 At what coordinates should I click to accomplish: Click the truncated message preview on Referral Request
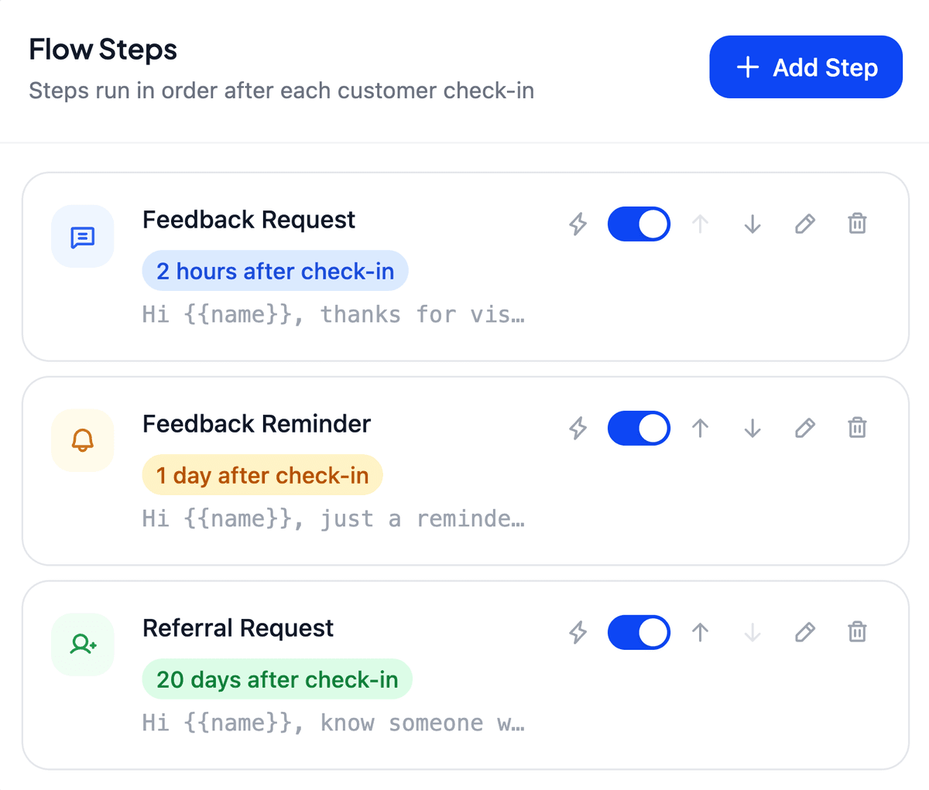pyautogui.click(x=333, y=723)
